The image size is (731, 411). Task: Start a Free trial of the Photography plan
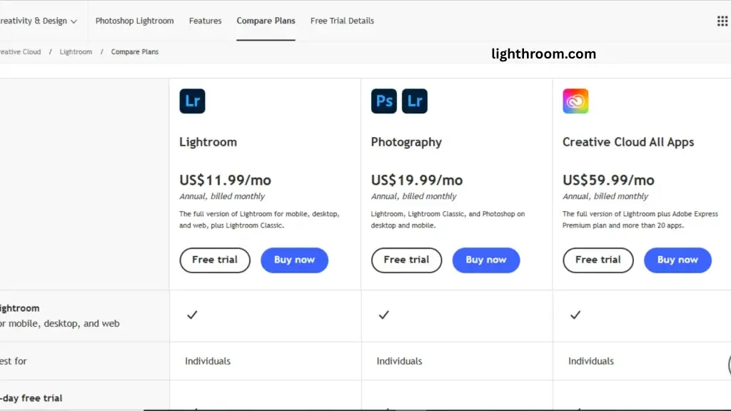coord(406,260)
